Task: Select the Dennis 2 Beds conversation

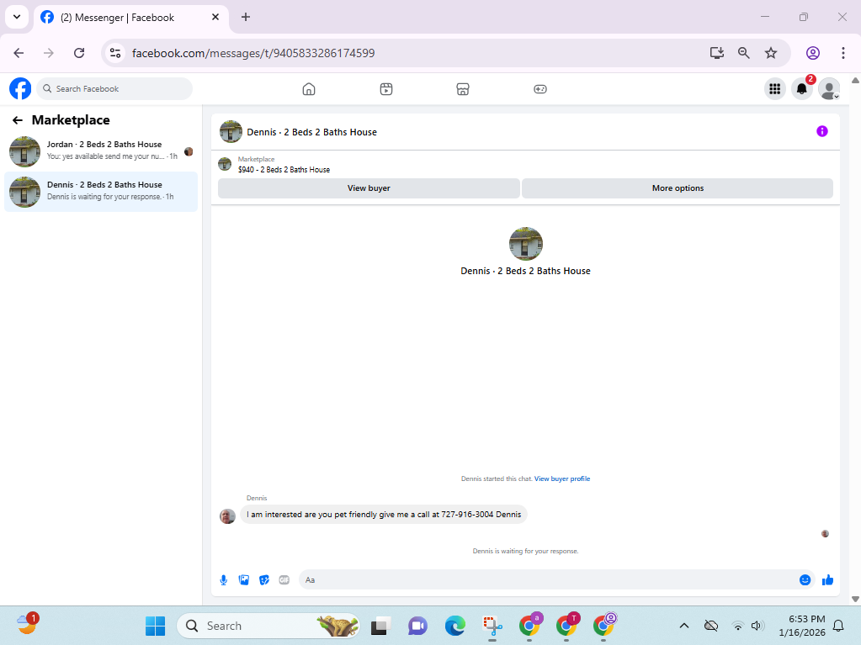Action: 101,192
